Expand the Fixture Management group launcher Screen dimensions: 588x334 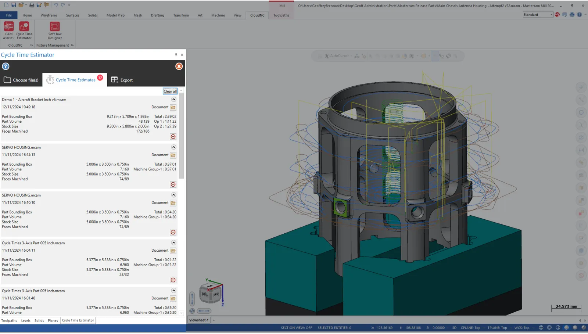point(72,46)
